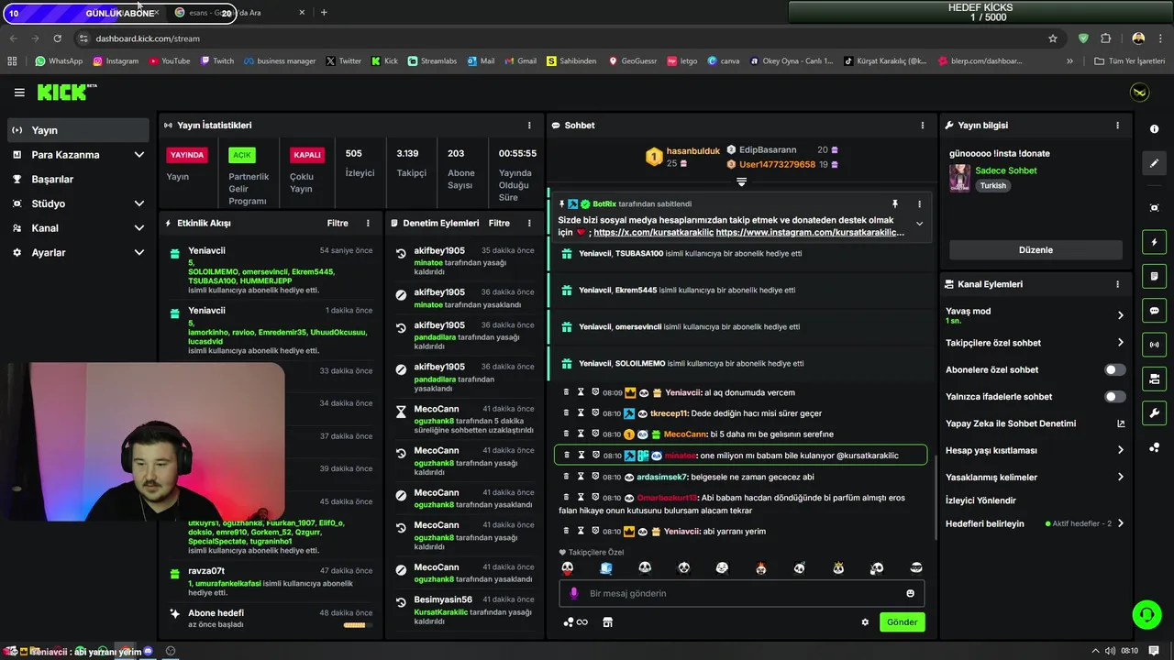
Task: Open the shop icon below the message box
Action: (607, 622)
